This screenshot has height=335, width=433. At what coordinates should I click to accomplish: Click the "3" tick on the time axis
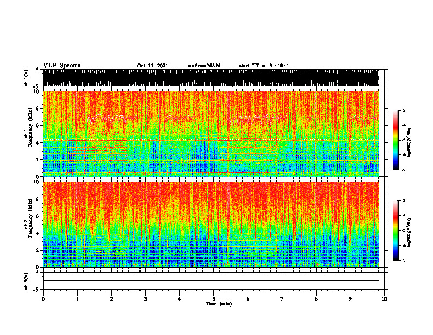145,299
